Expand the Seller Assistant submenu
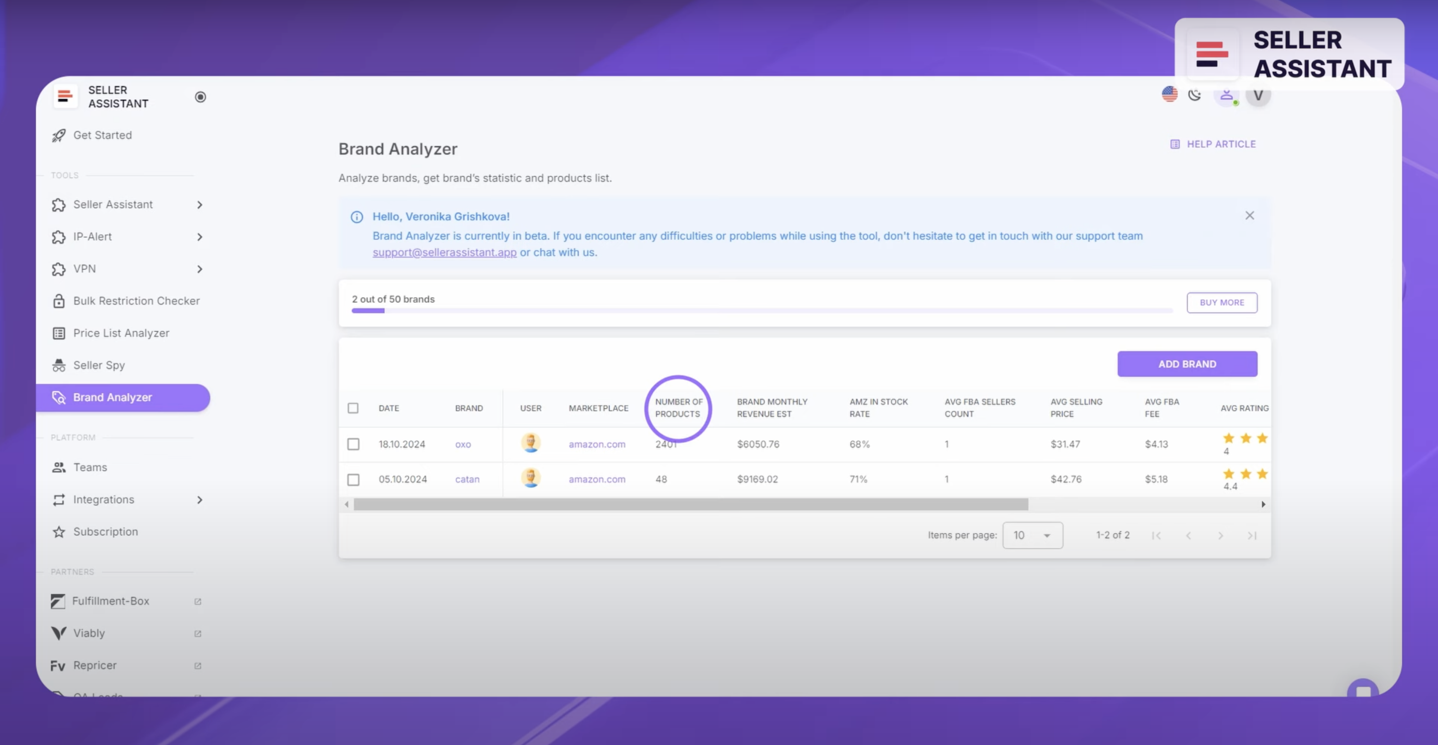Viewport: 1438px width, 745px height. 199,205
